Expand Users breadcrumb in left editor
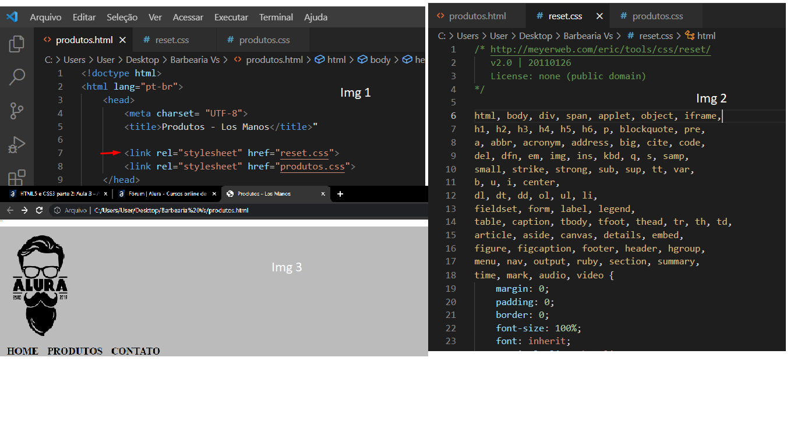Viewport: 794px width, 421px height. (75, 59)
